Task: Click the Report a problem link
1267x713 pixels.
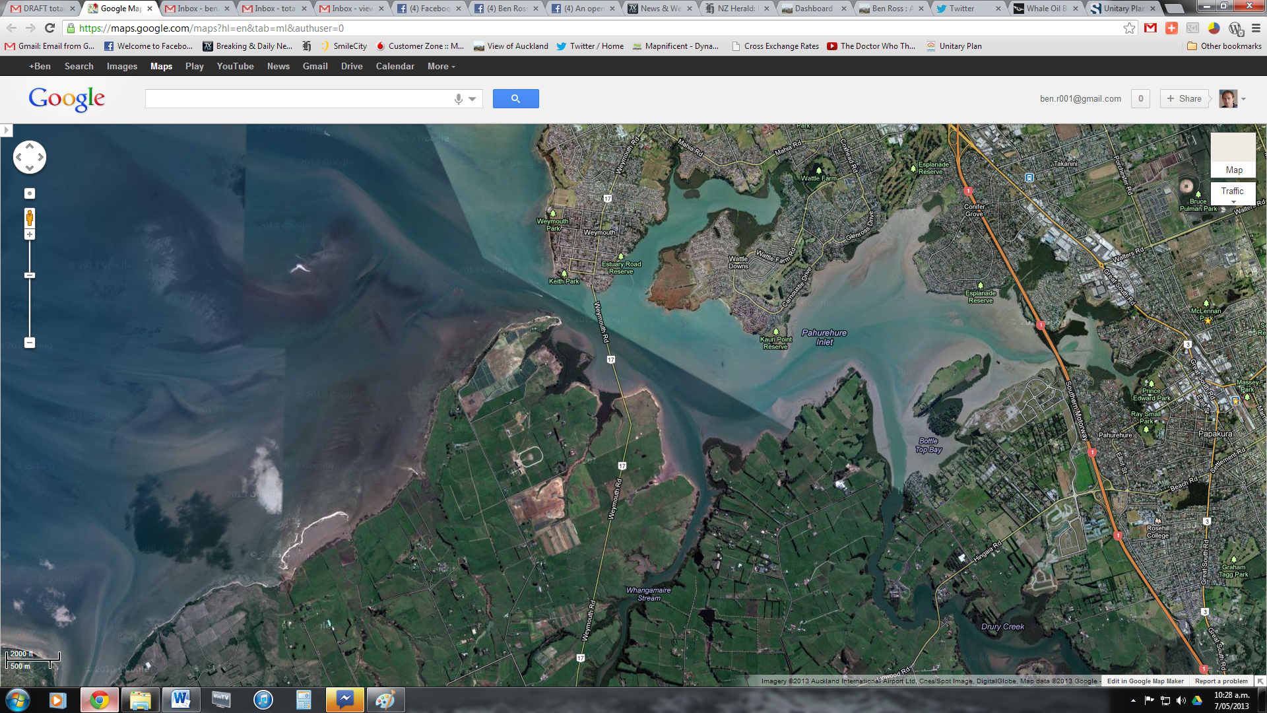Action: 1221,681
